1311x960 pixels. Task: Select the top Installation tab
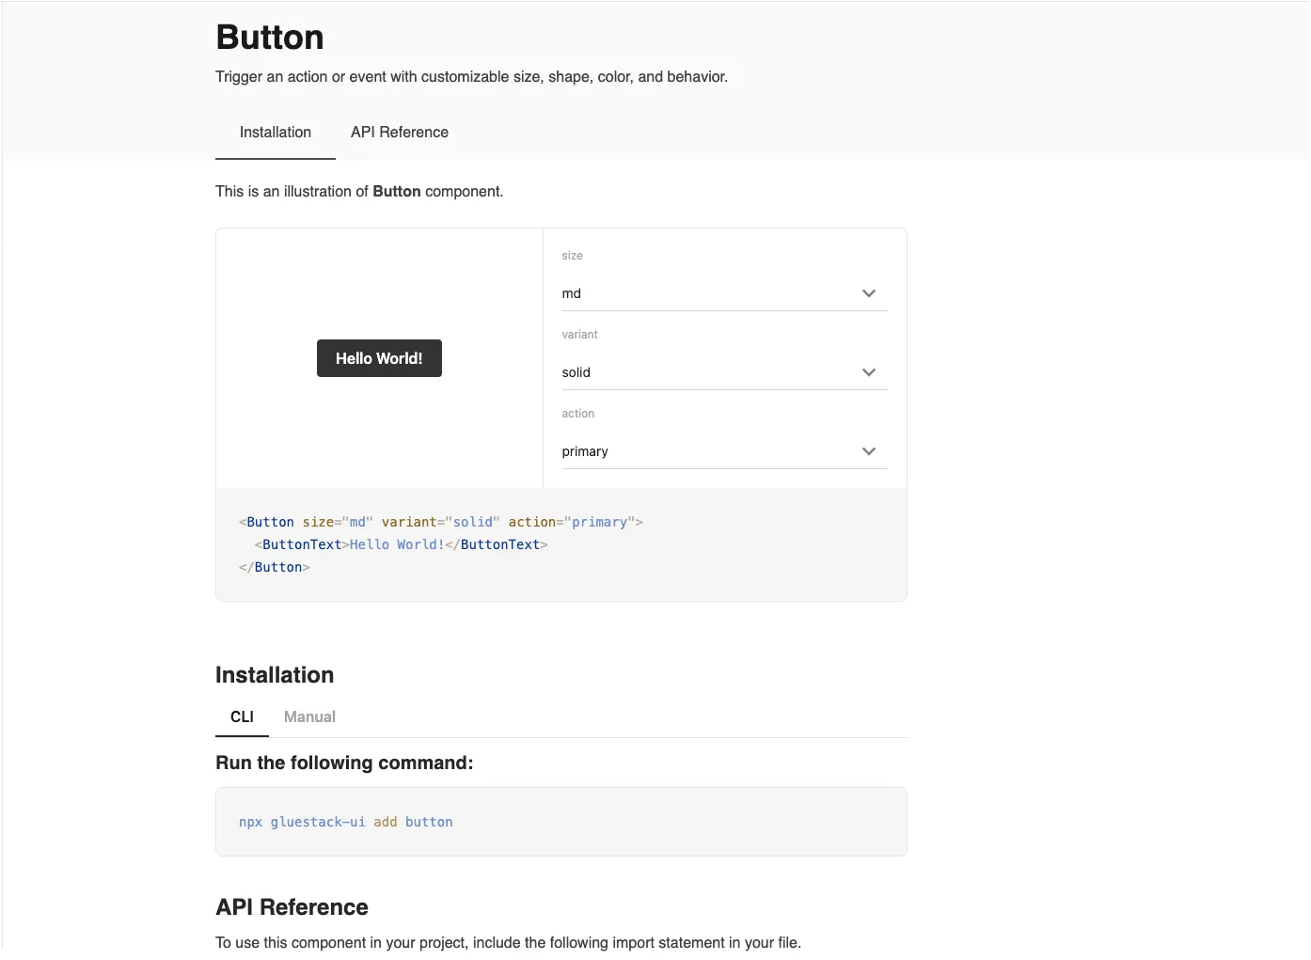pyautogui.click(x=275, y=133)
